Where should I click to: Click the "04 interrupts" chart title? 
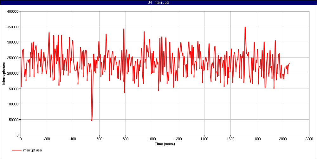pyautogui.click(x=158, y=3)
